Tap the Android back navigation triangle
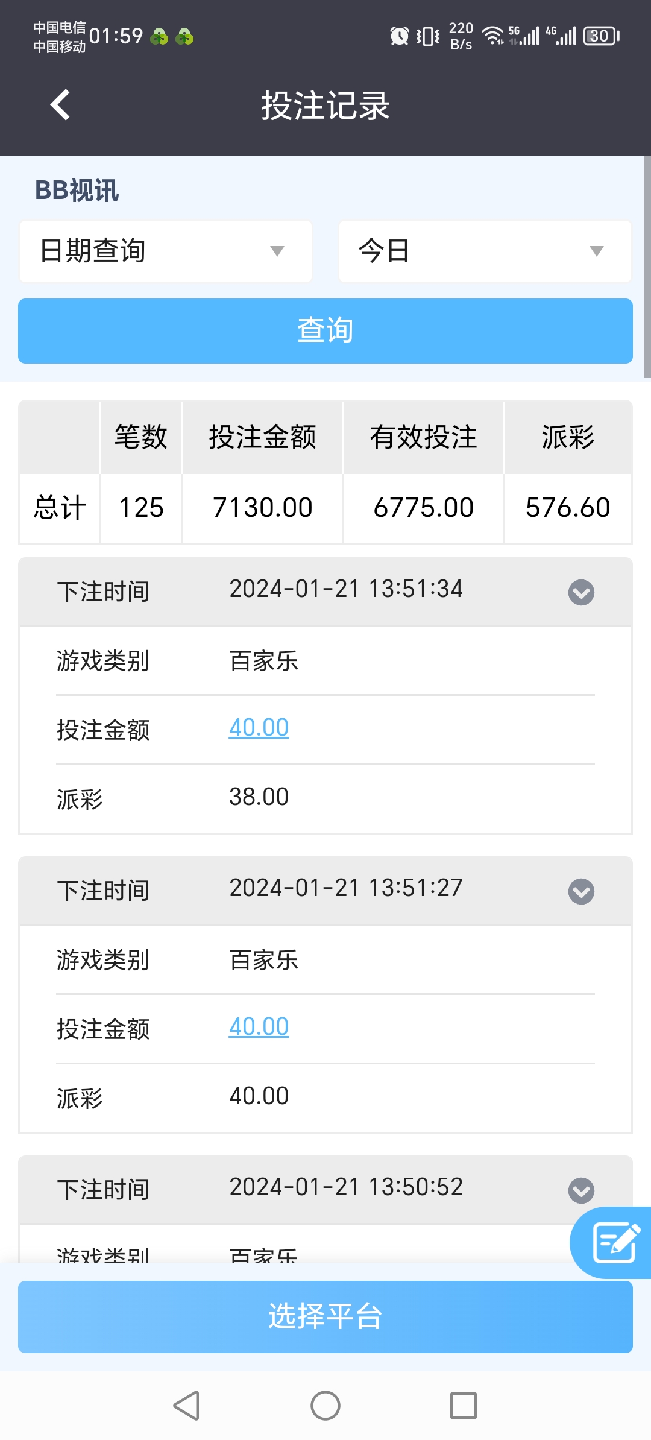 click(x=187, y=1406)
